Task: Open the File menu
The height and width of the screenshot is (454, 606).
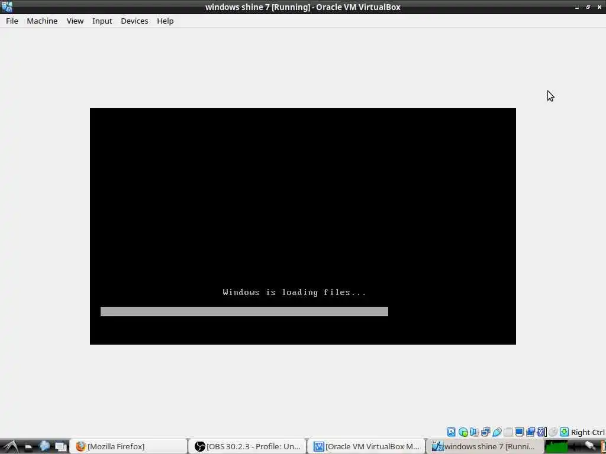Action: coord(12,21)
